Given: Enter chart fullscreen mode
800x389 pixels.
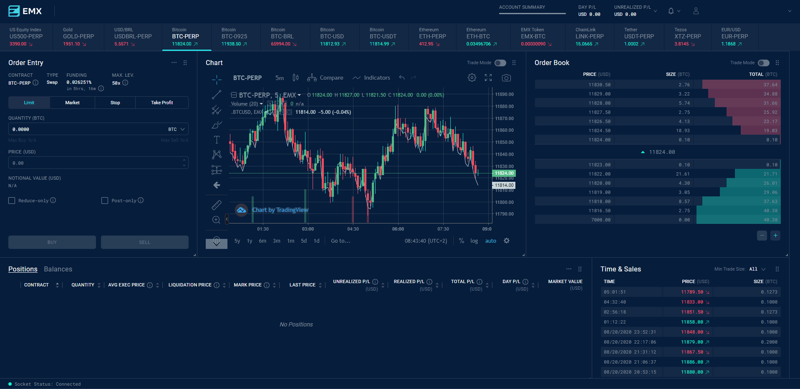Looking at the screenshot, I should [x=488, y=78].
